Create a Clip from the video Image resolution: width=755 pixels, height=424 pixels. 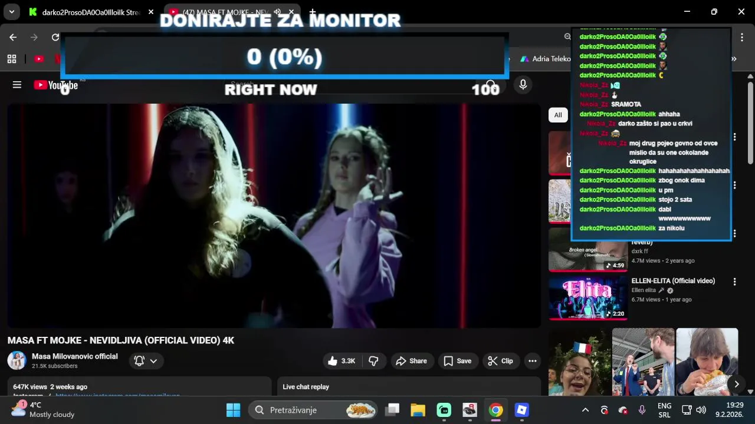coord(500,361)
